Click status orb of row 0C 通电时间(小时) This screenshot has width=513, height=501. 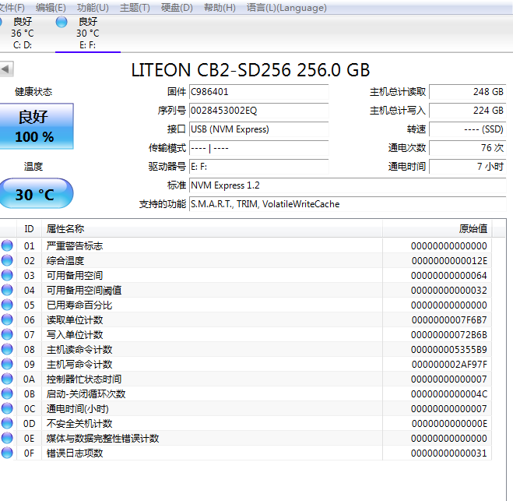pos(7,408)
